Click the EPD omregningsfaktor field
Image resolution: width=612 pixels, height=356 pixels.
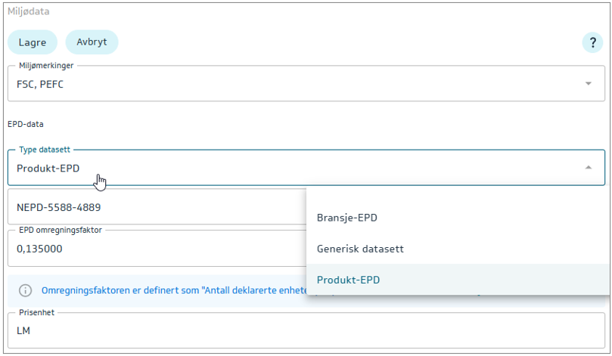click(157, 249)
